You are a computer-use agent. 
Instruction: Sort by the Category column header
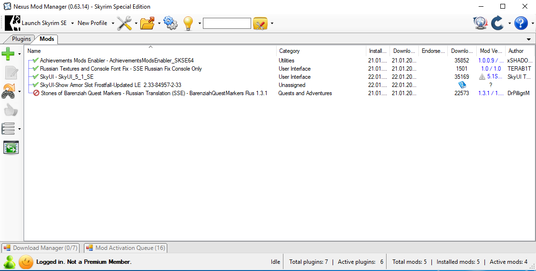[x=321, y=51]
